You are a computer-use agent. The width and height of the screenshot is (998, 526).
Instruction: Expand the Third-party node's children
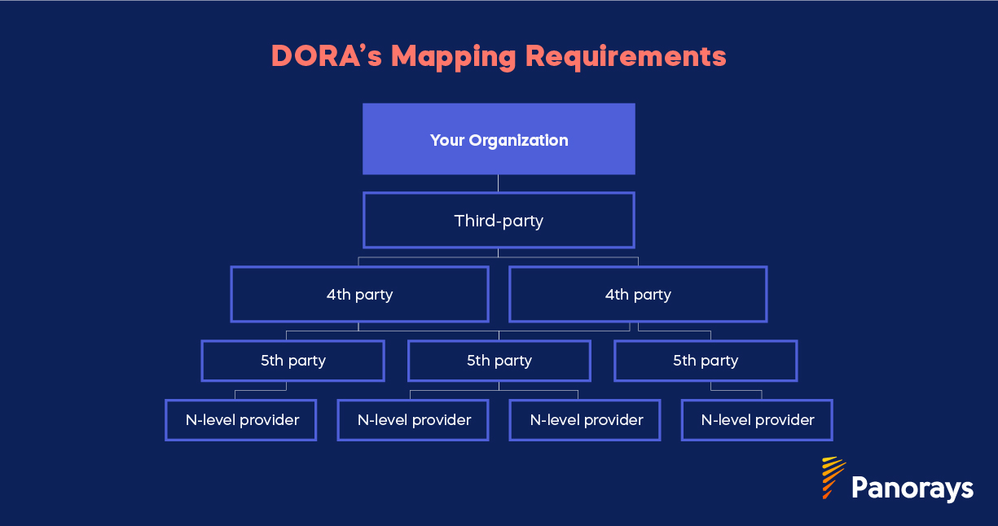(499, 220)
